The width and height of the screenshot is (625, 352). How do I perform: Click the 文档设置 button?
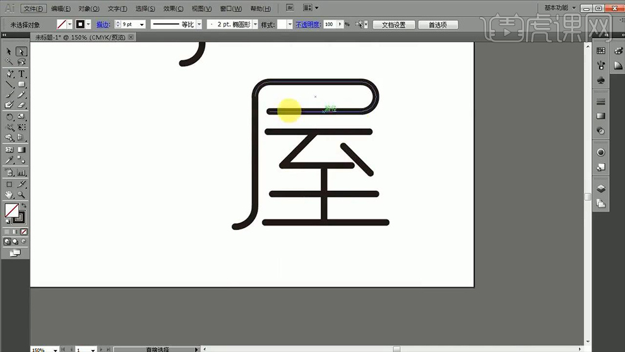pos(393,25)
